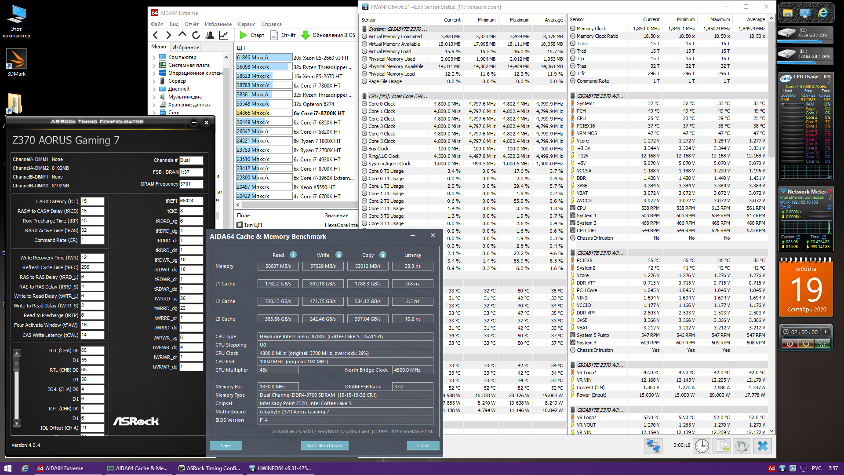The image size is (844, 475).
Task: Click HWiNFO network computers icon
Action: tap(653, 446)
